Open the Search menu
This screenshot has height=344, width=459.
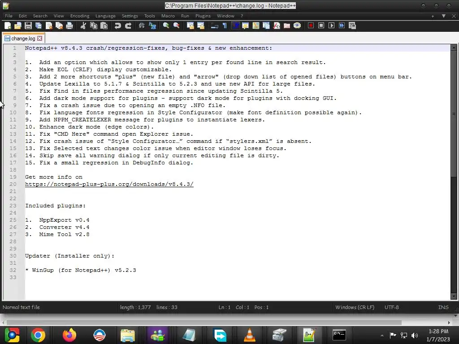click(x=40, y=16)
